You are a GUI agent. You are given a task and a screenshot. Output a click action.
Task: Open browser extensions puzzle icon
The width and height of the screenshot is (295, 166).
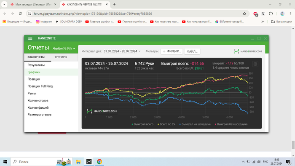271,13
